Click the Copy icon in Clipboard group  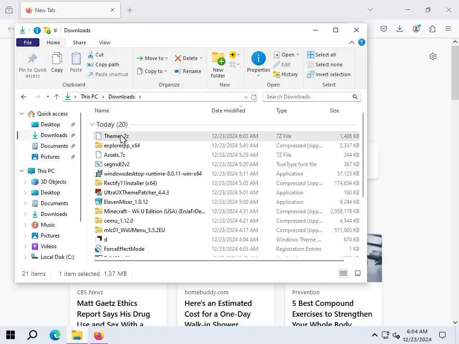57,59
